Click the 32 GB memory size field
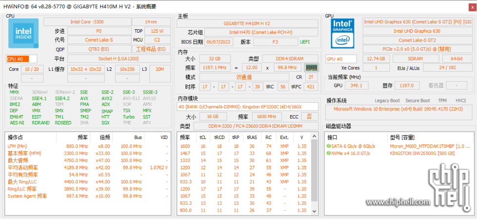 coord(215,59)
